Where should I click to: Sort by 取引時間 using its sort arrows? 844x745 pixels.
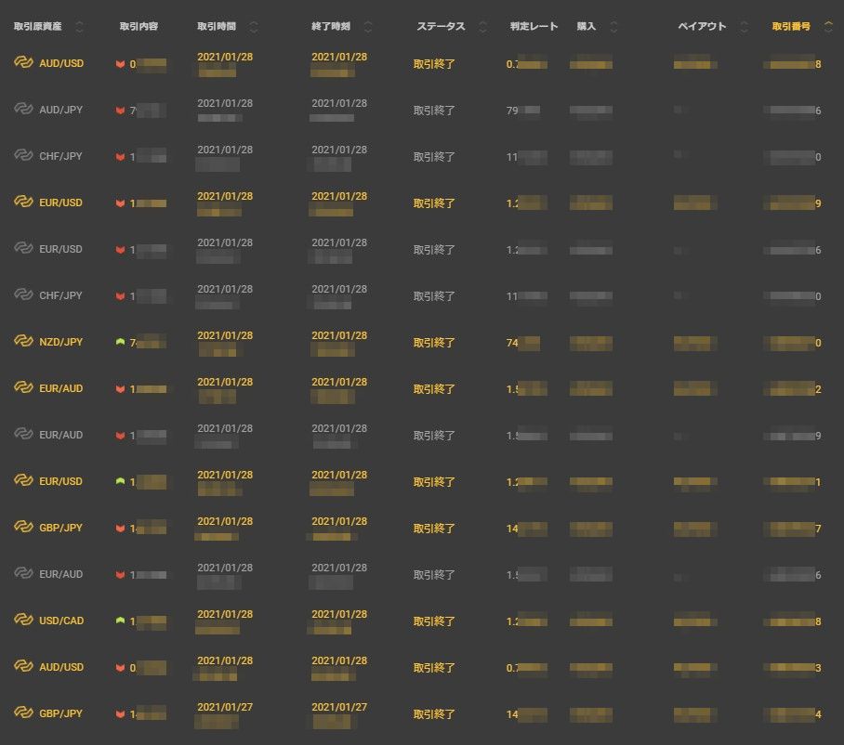point(255,27)
